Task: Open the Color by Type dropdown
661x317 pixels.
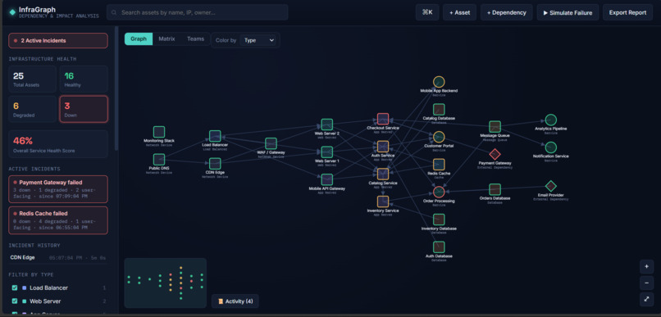Action: click(x=258, y=40)
